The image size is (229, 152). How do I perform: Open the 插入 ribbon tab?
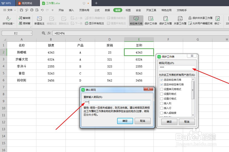click(x=71, y=10)
